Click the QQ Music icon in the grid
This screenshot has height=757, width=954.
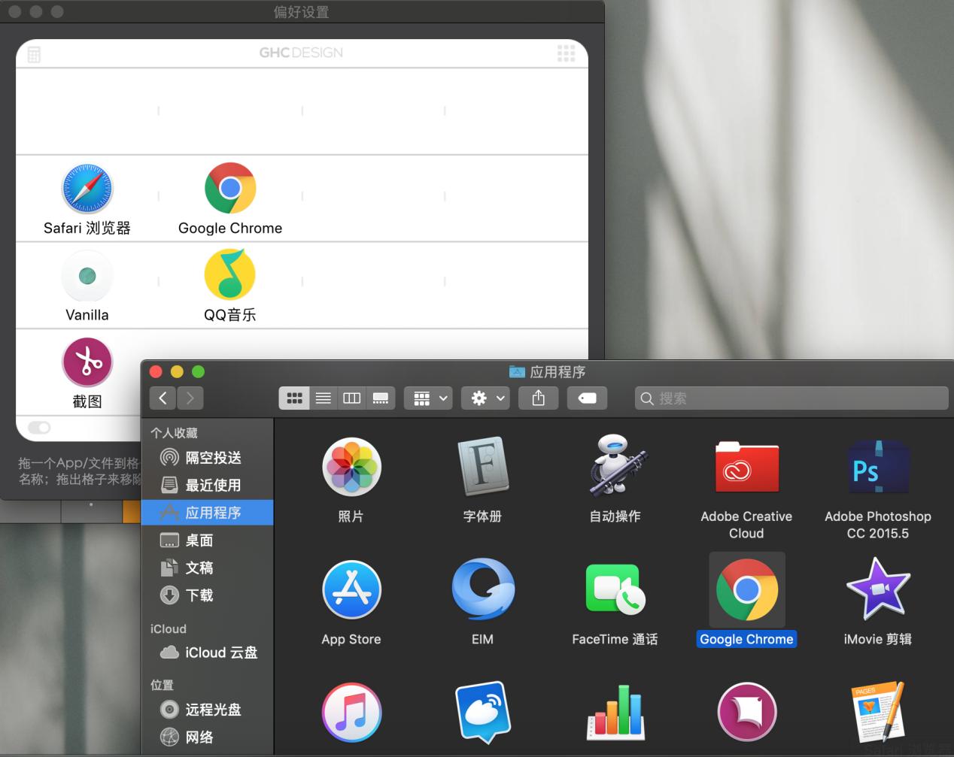[230, 275]
